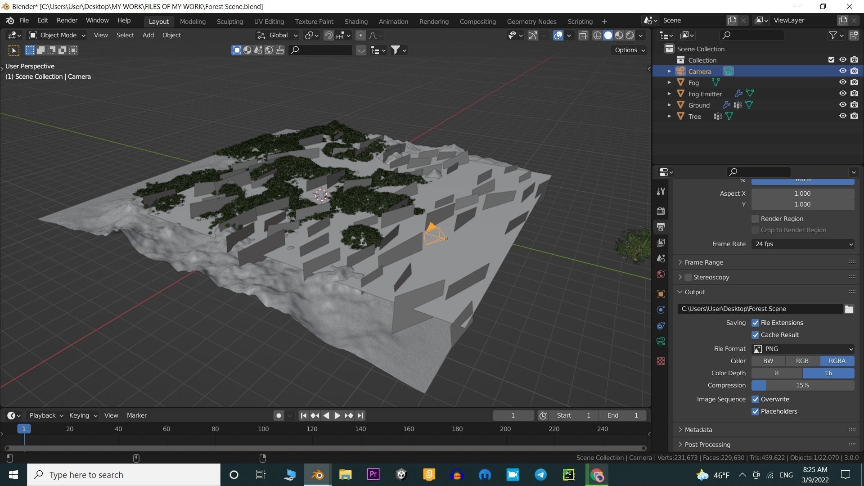Switch to Wireframe viewport shading
864x486 pixels.
[x=597, y=35]
